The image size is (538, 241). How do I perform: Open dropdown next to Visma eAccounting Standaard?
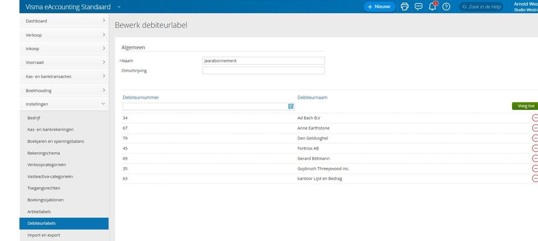coord(119,6)
